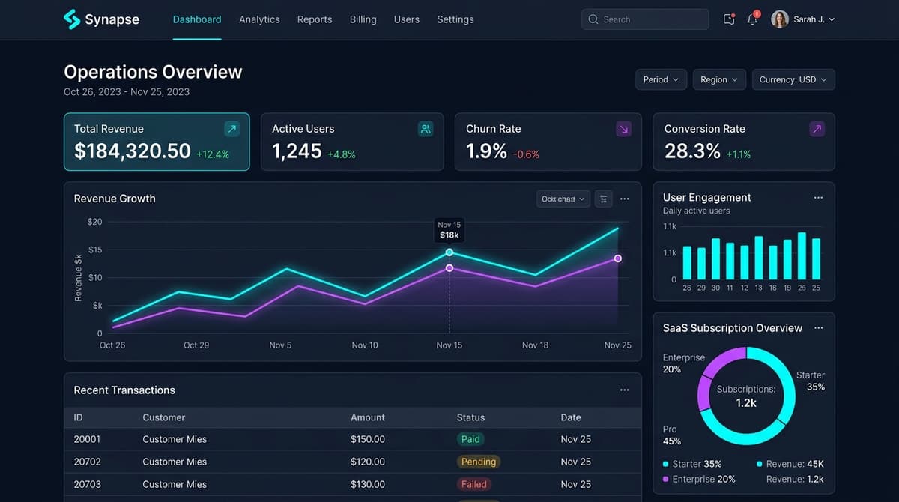Switch to the Analytics tab

pos(259,19)
